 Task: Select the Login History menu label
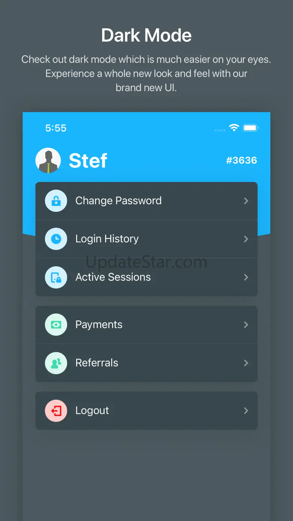click(x=107, y=239)
